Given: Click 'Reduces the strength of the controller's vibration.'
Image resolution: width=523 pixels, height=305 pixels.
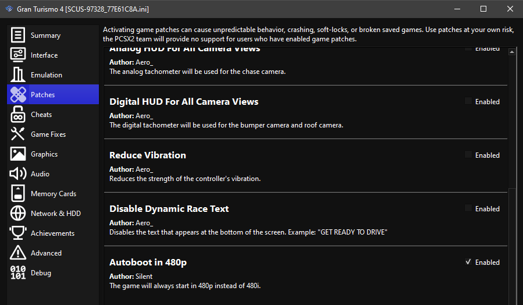Looking at the screenshot, I should (x=185, y=179).
